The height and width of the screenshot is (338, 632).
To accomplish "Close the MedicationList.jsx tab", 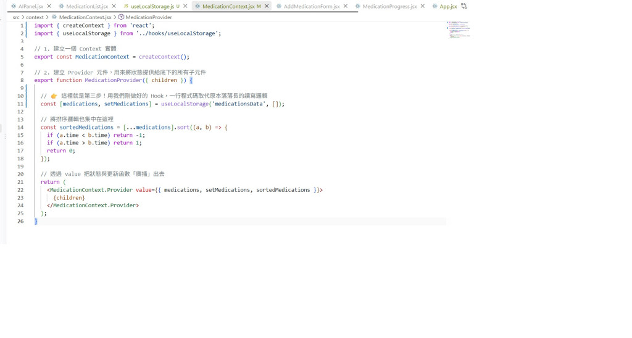I will tap(114, 6).
